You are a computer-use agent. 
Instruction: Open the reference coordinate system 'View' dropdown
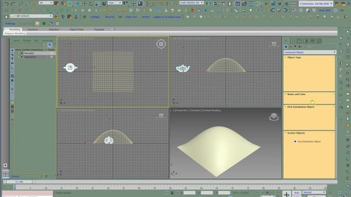[x=115, y=3]
